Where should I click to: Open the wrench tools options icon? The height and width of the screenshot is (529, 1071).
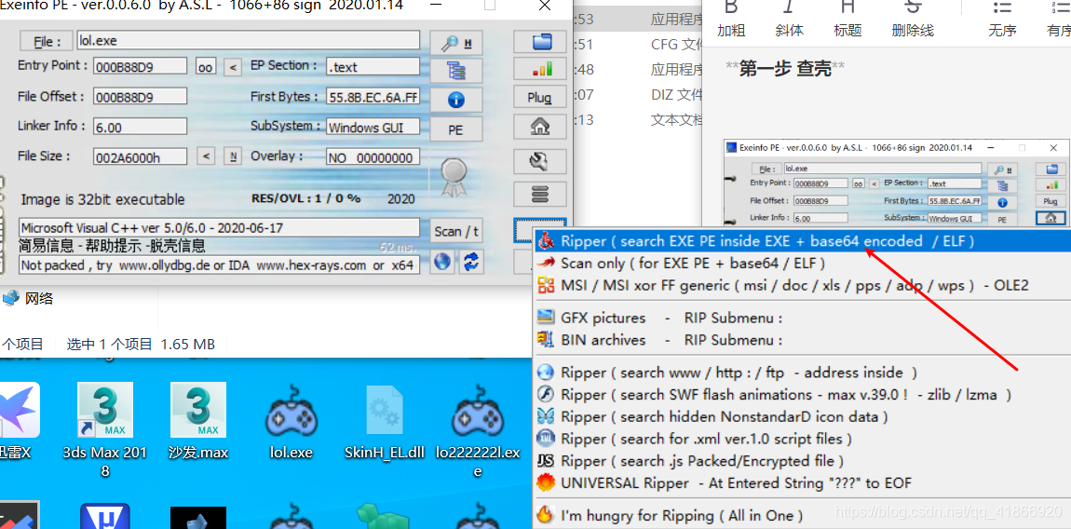click(x=541, y=161)
